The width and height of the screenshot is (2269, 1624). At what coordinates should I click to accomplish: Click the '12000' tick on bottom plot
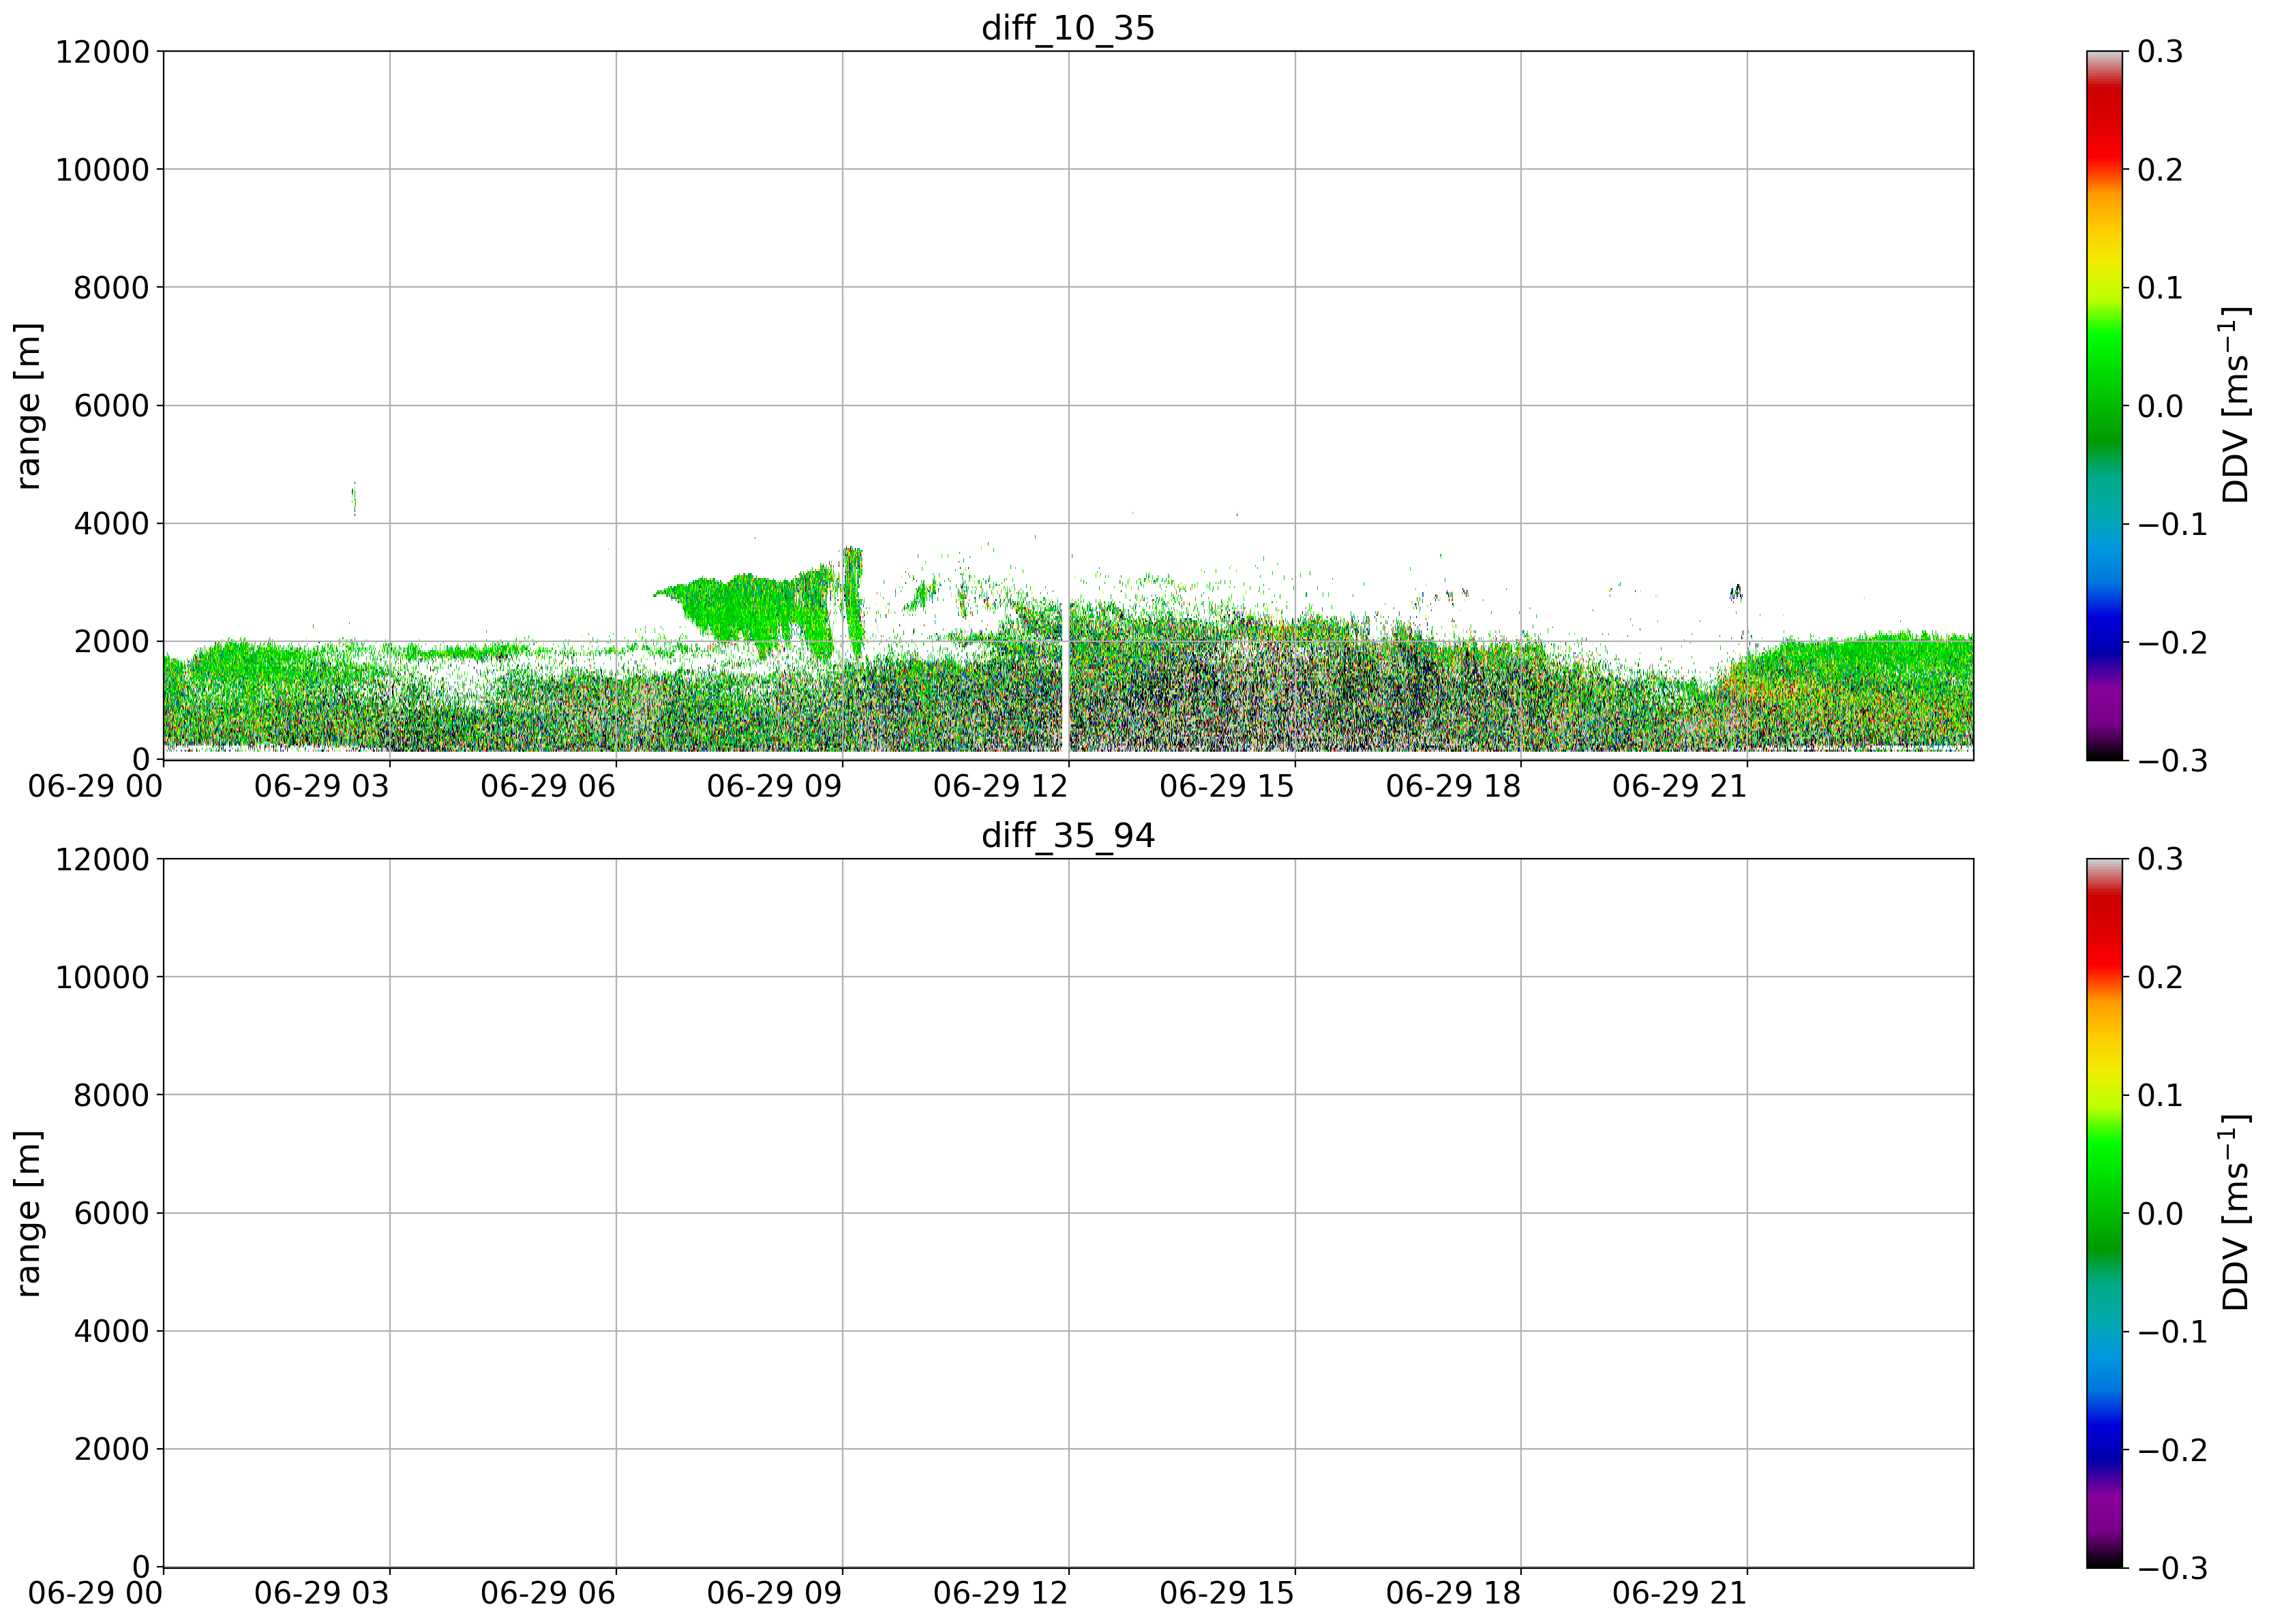click(102, 859)
